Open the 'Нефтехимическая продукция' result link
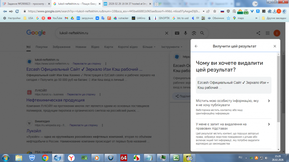Image resolution: width=289 pixels, height=162 pixels. [55, 100]
